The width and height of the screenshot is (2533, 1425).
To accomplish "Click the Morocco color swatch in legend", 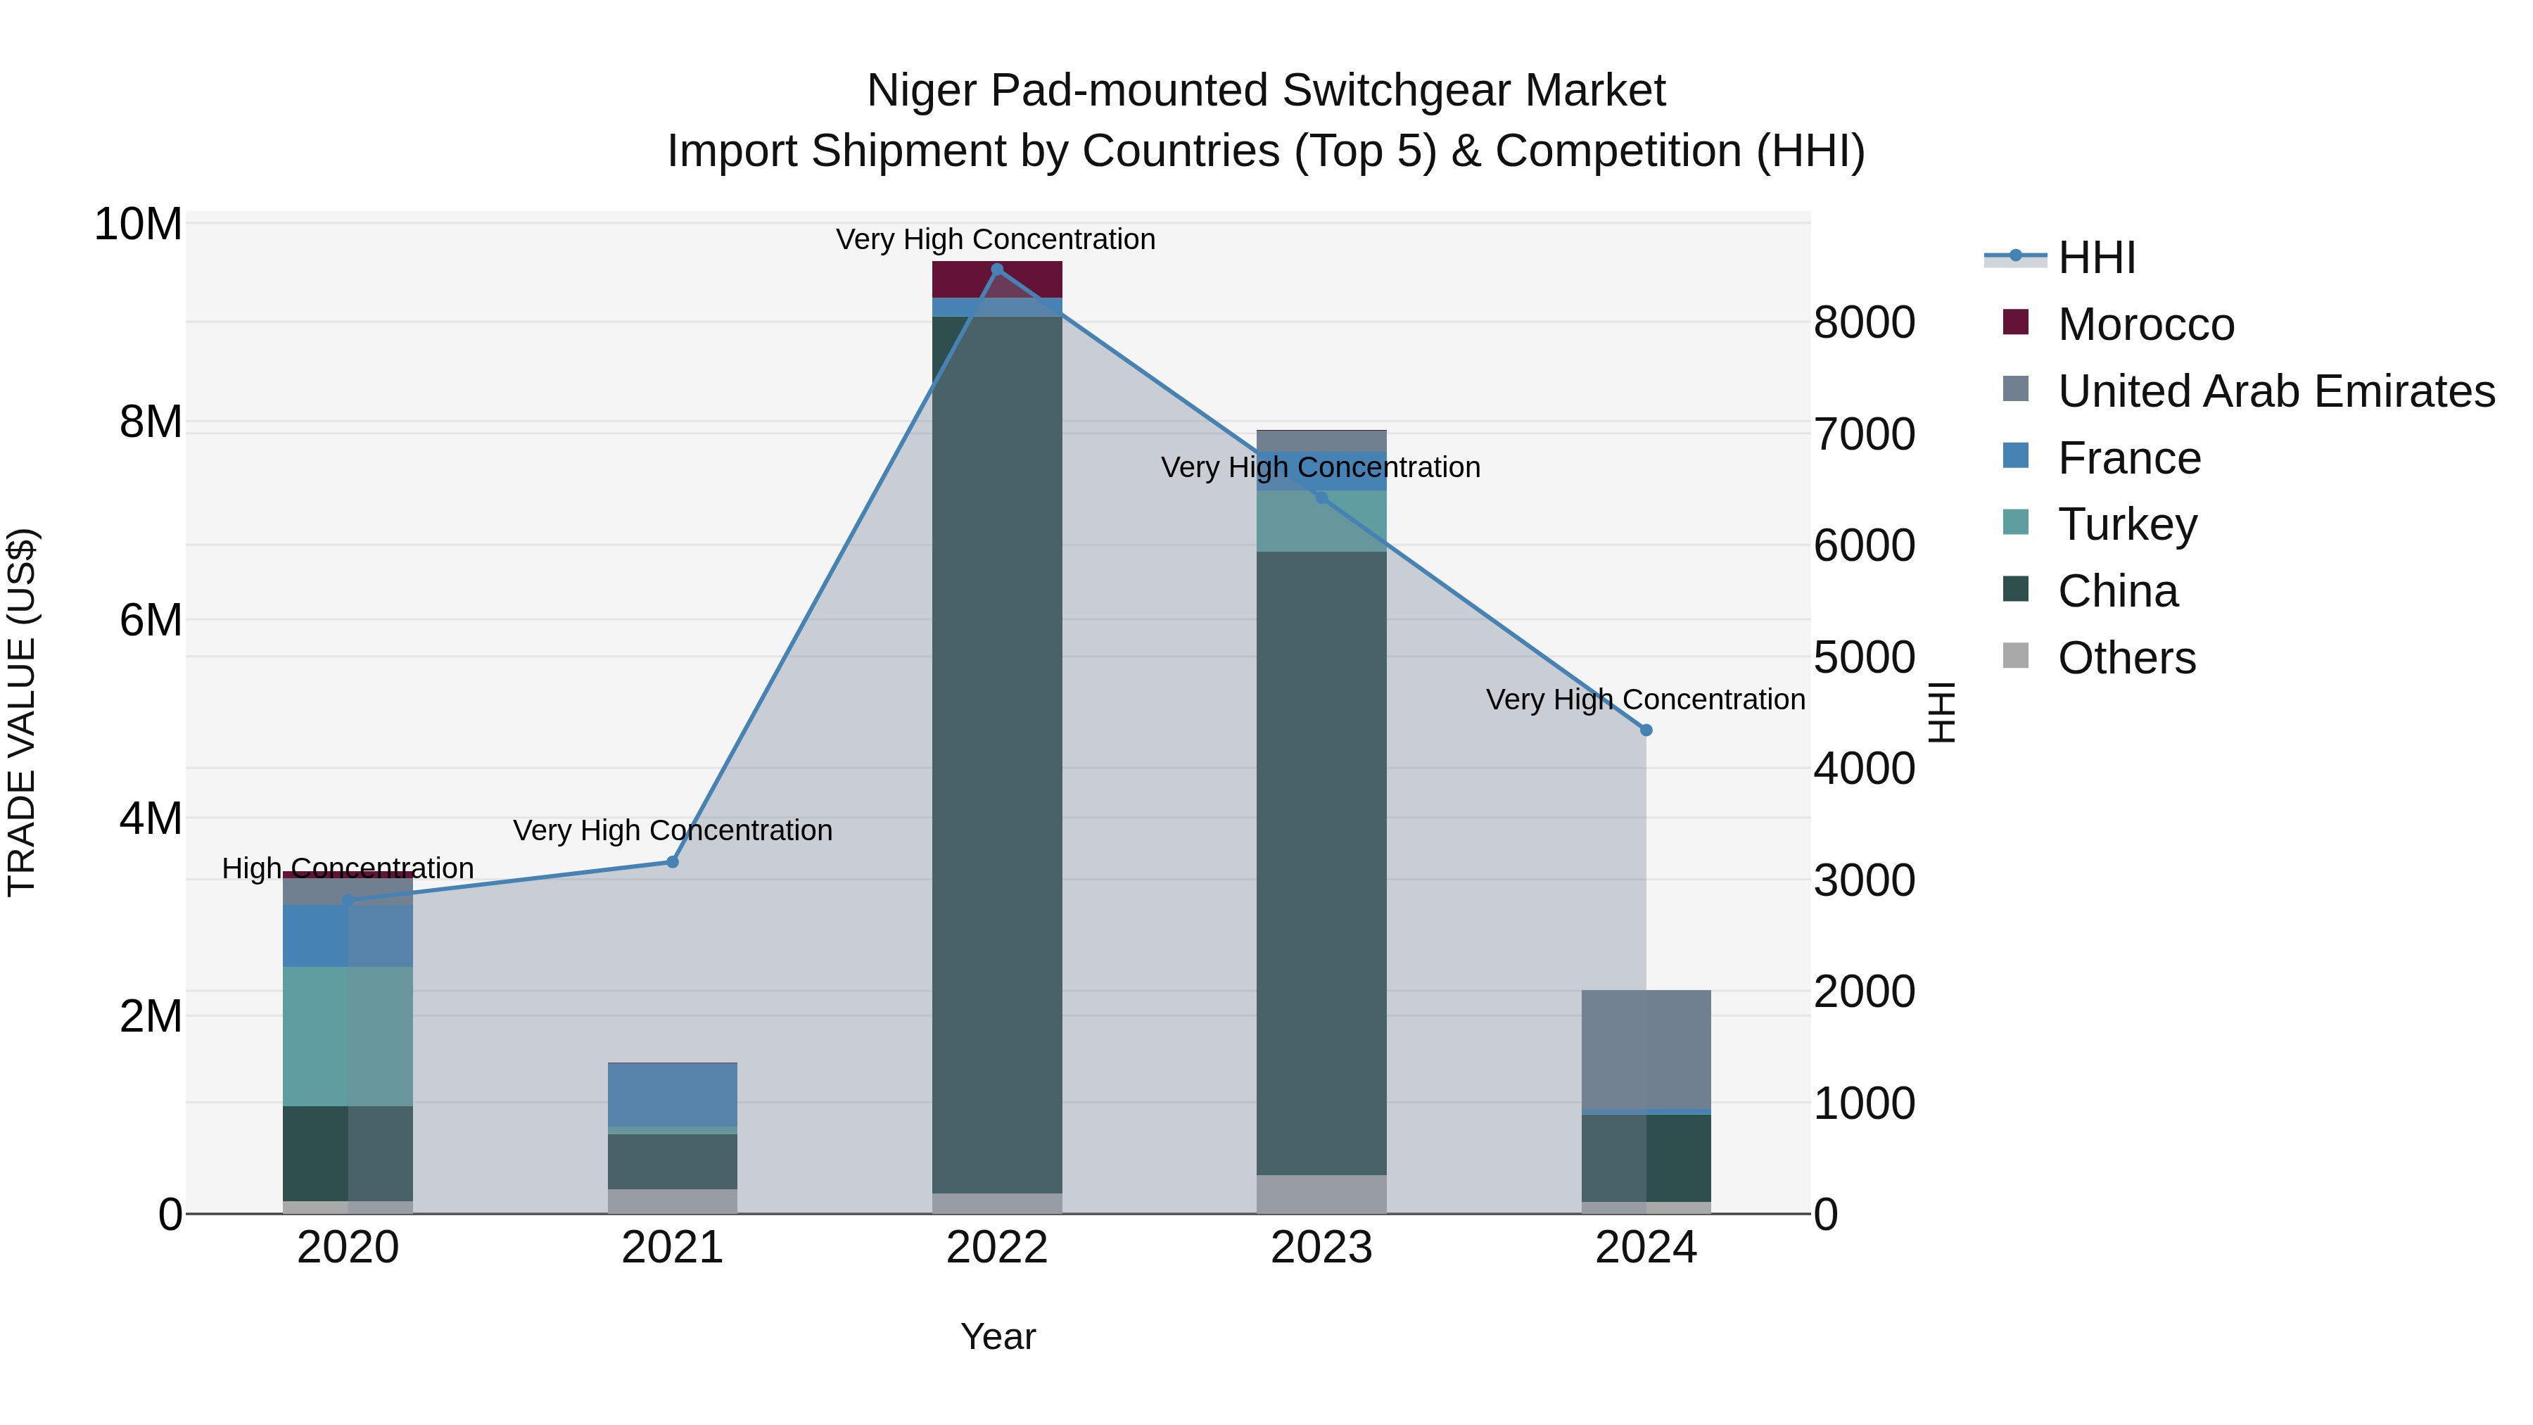I will point(2015,322).
